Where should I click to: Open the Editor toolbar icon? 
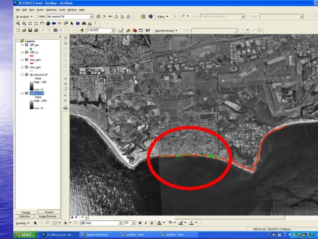point(121,31)
